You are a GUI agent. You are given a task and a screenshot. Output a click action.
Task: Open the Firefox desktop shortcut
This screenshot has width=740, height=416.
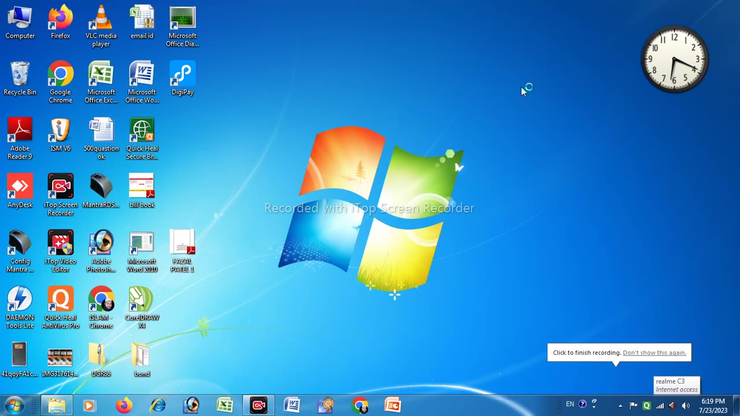[60, 23]
